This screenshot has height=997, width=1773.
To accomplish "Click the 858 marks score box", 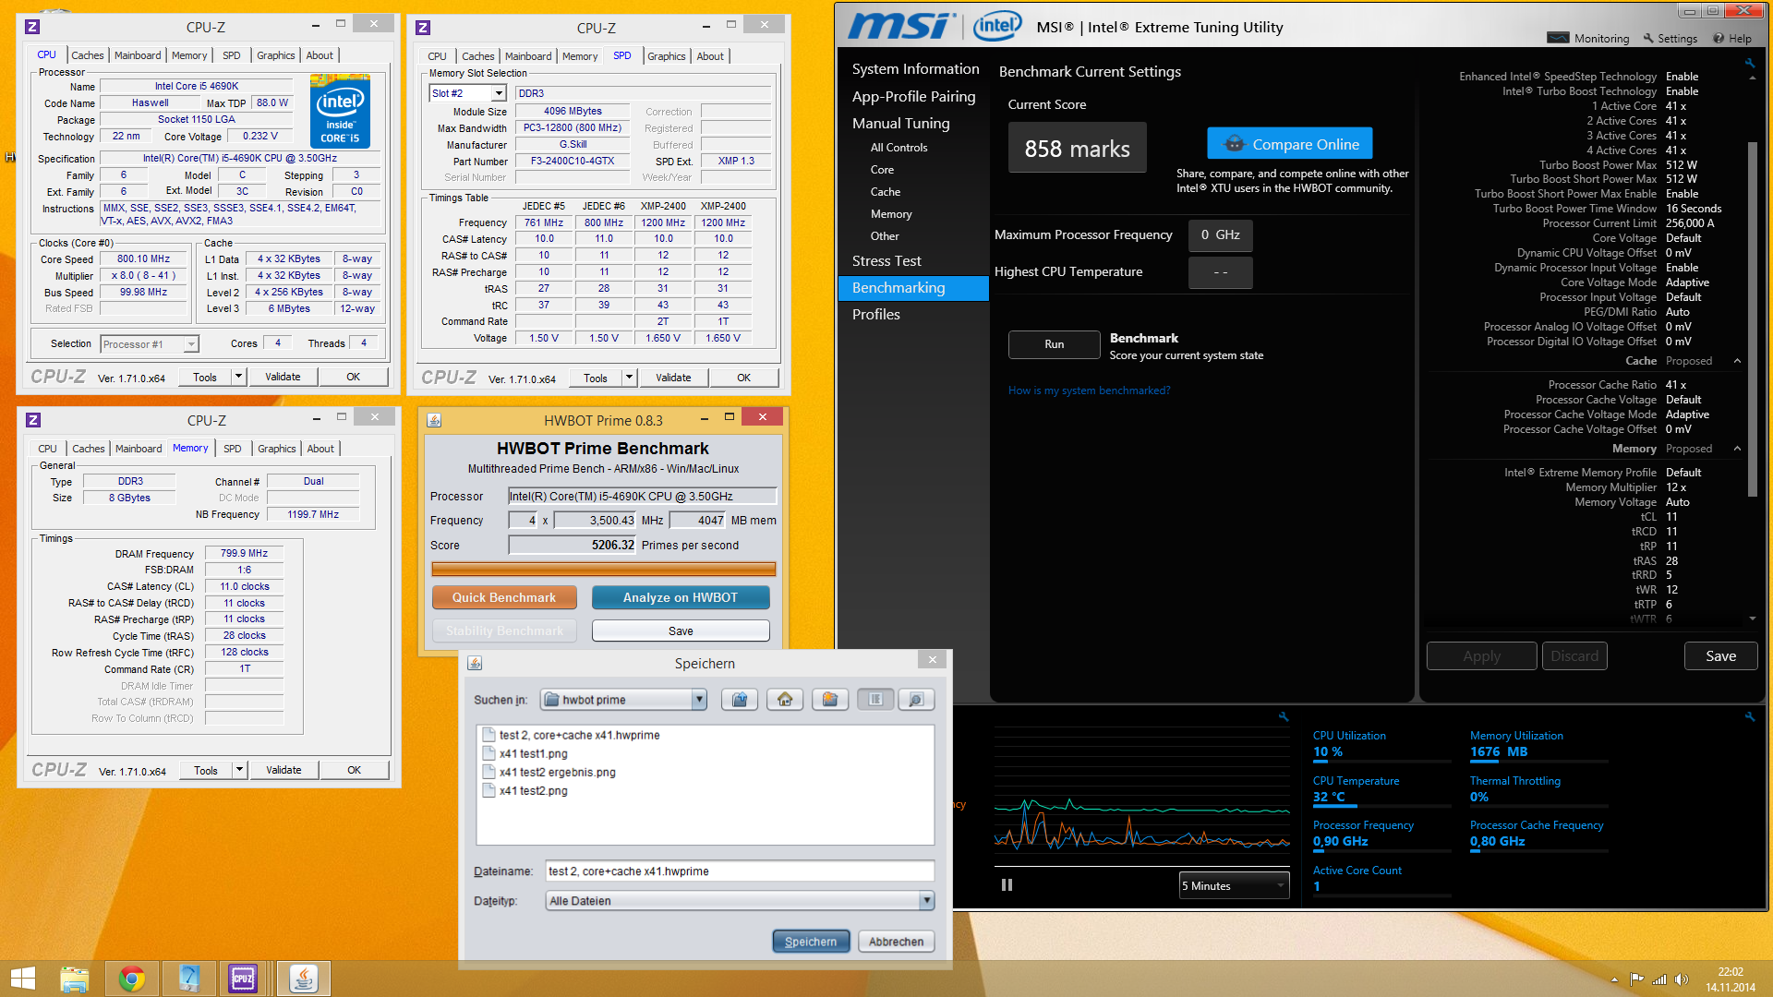I will point(1077,149).
